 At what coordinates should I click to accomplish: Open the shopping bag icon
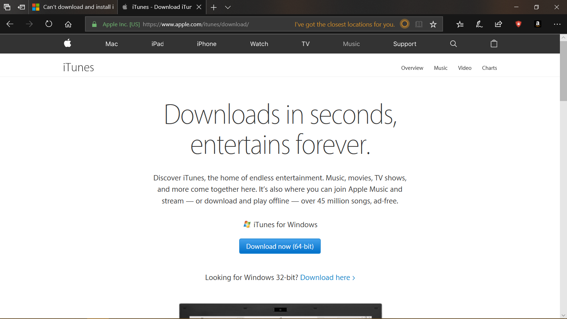[x=494, y=44]
